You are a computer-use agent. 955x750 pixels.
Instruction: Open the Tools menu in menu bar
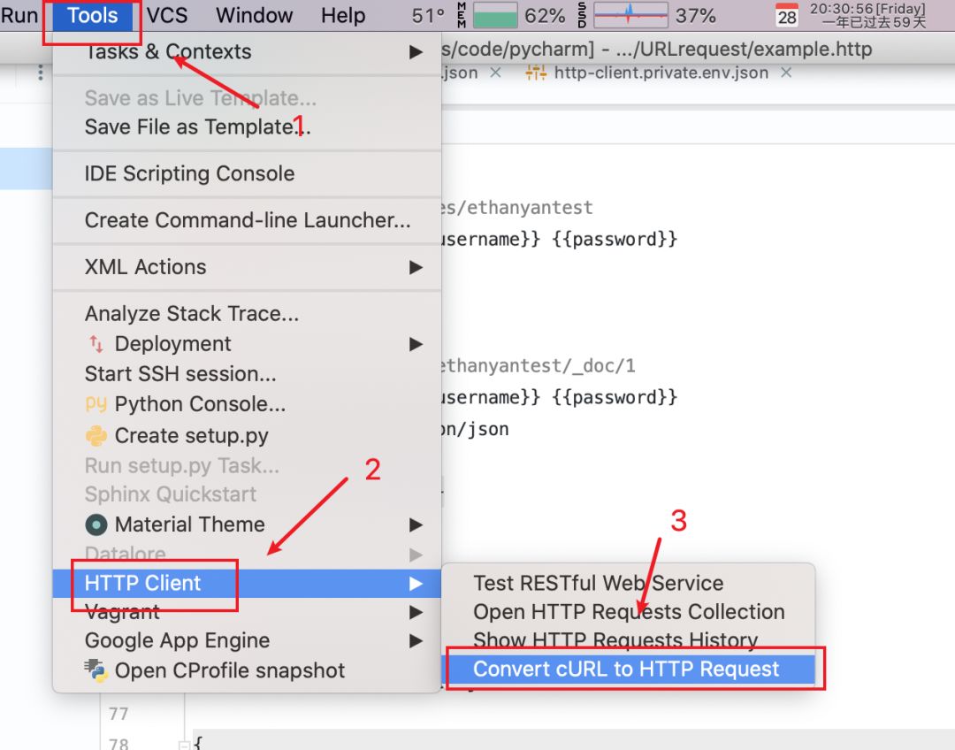pyautogui.click(x=93, y=15)
